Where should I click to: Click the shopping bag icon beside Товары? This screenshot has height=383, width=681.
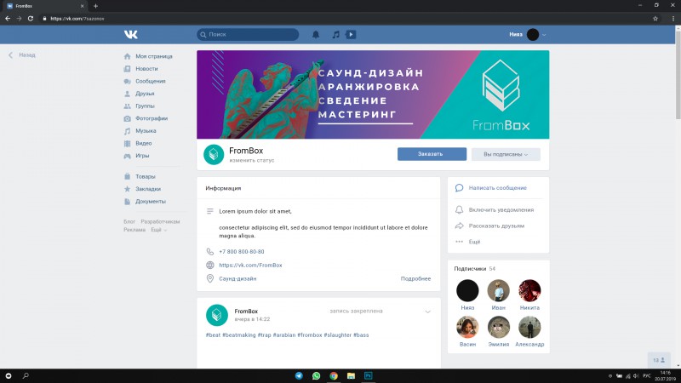coord(127,176)
